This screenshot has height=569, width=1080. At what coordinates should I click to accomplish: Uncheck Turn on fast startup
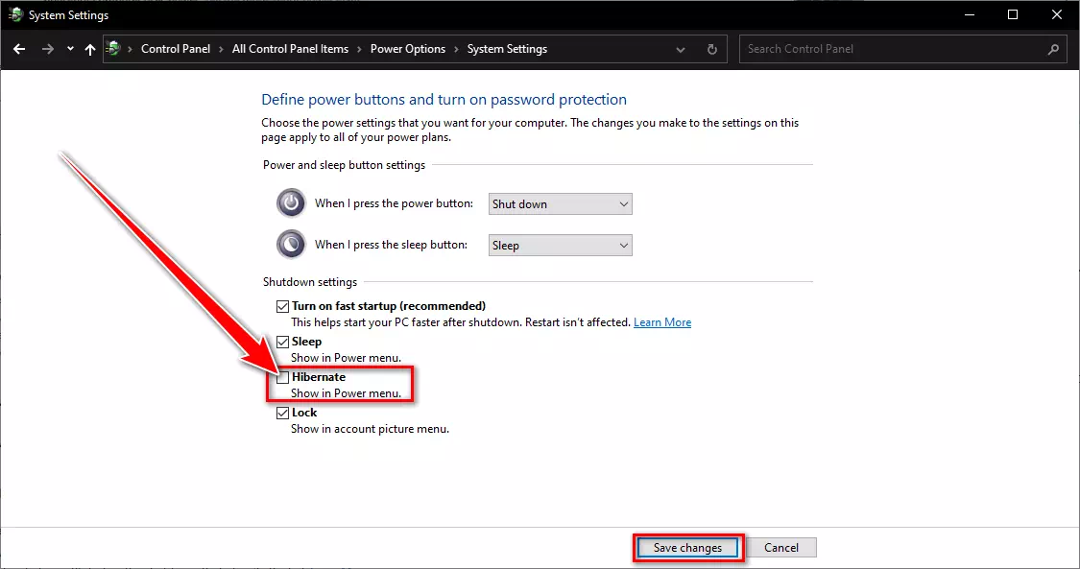[x=282, y=305]
